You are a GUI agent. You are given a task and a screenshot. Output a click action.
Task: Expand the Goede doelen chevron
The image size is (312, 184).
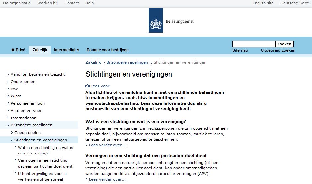click(x=12, y=132)
